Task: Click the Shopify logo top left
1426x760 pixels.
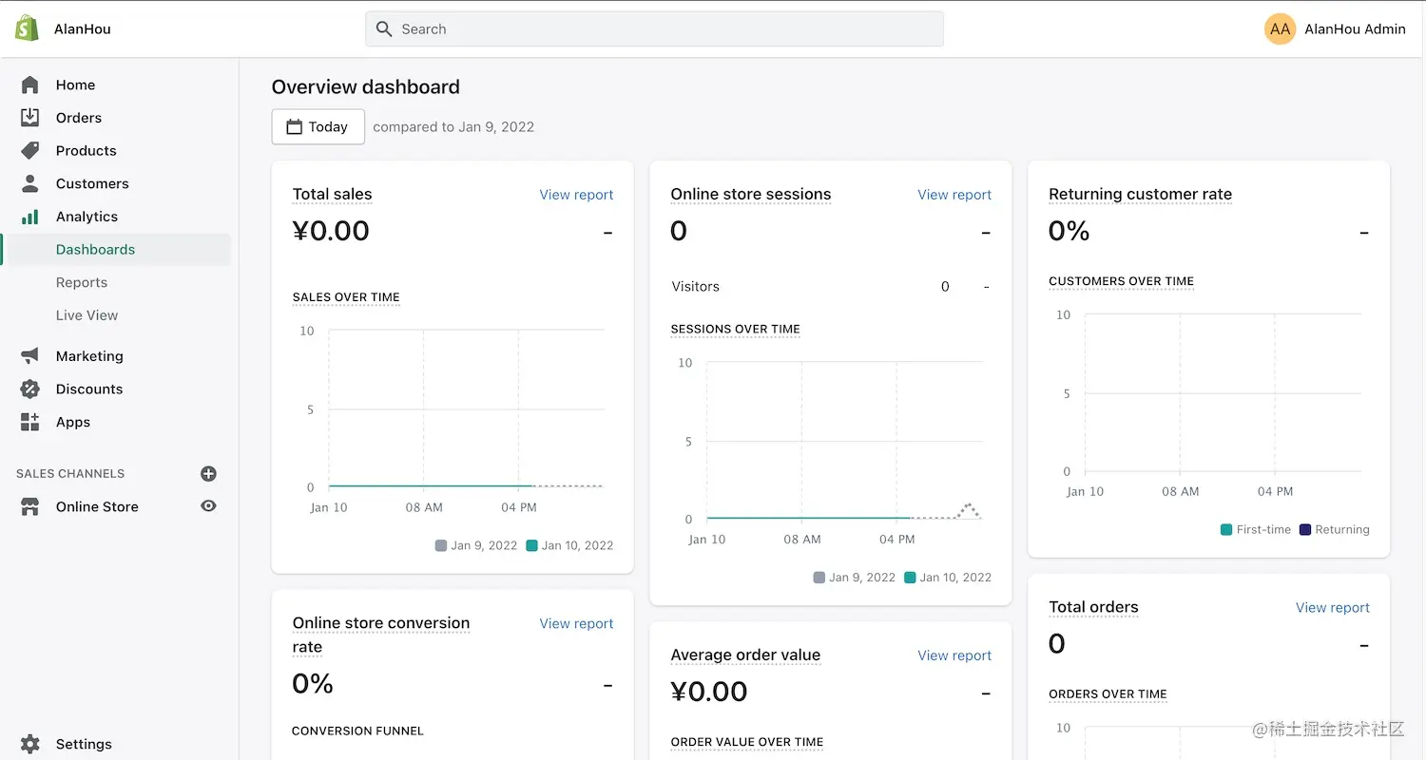Action: click(x=26, y=28)
